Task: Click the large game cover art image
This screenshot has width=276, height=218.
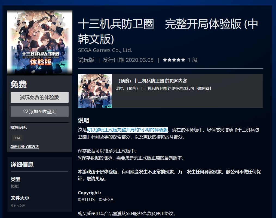Action: 40,43
